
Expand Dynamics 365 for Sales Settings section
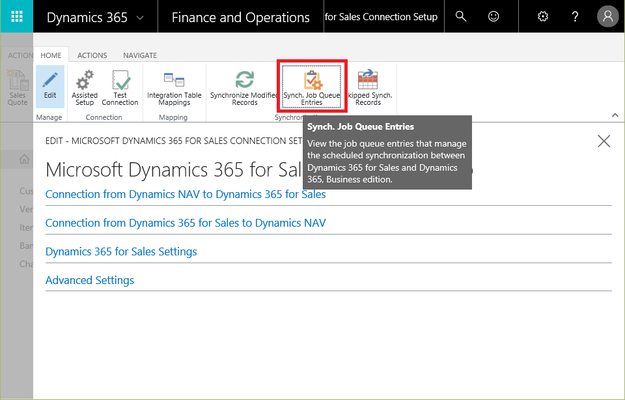121,251
